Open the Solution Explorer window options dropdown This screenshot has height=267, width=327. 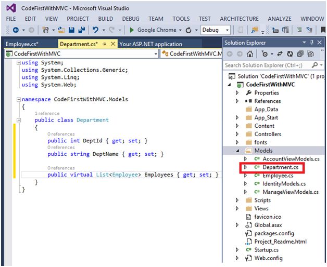(x=304, y=43)
